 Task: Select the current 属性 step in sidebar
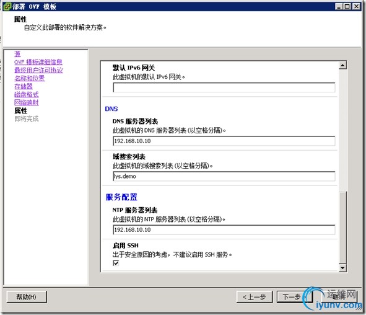click(x=20, y=110)
